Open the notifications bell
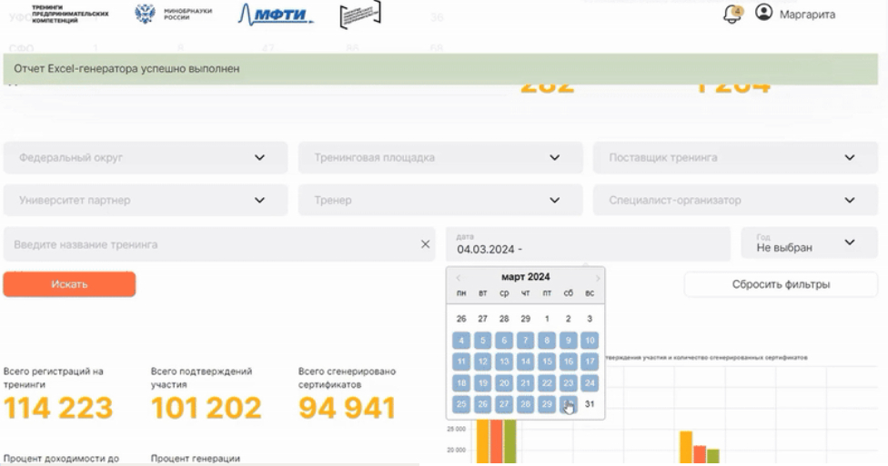 [732, 15]
